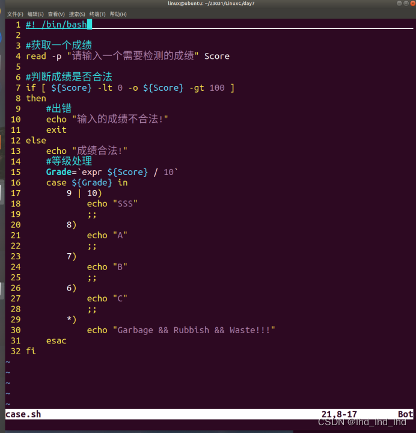Click the 'else' keyword
Image resolution: width=416 pixels, height=433 pixels.
pyautogui.click(x=36, y=140)
